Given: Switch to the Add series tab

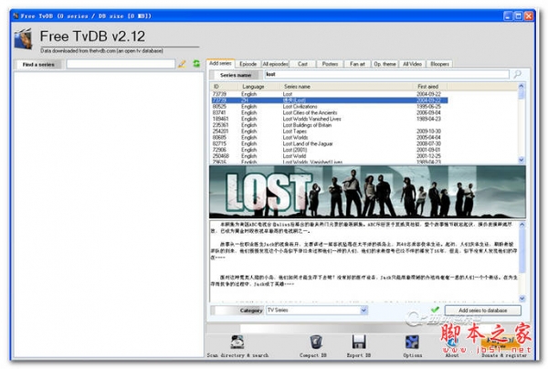Looking at the screenshot, I should [x=220, y=63].
